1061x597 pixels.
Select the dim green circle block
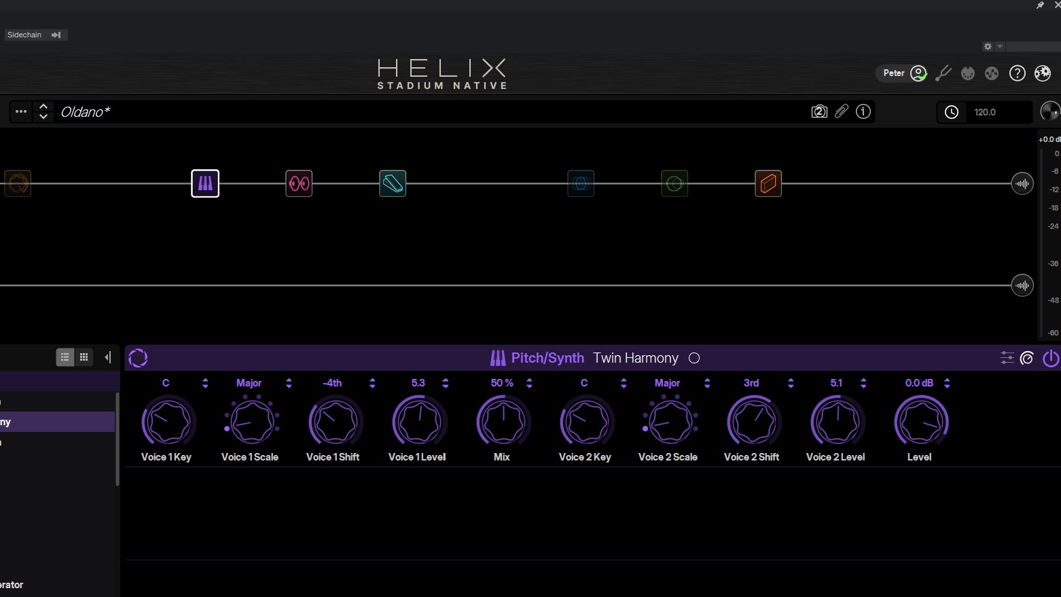pos(675,183)
